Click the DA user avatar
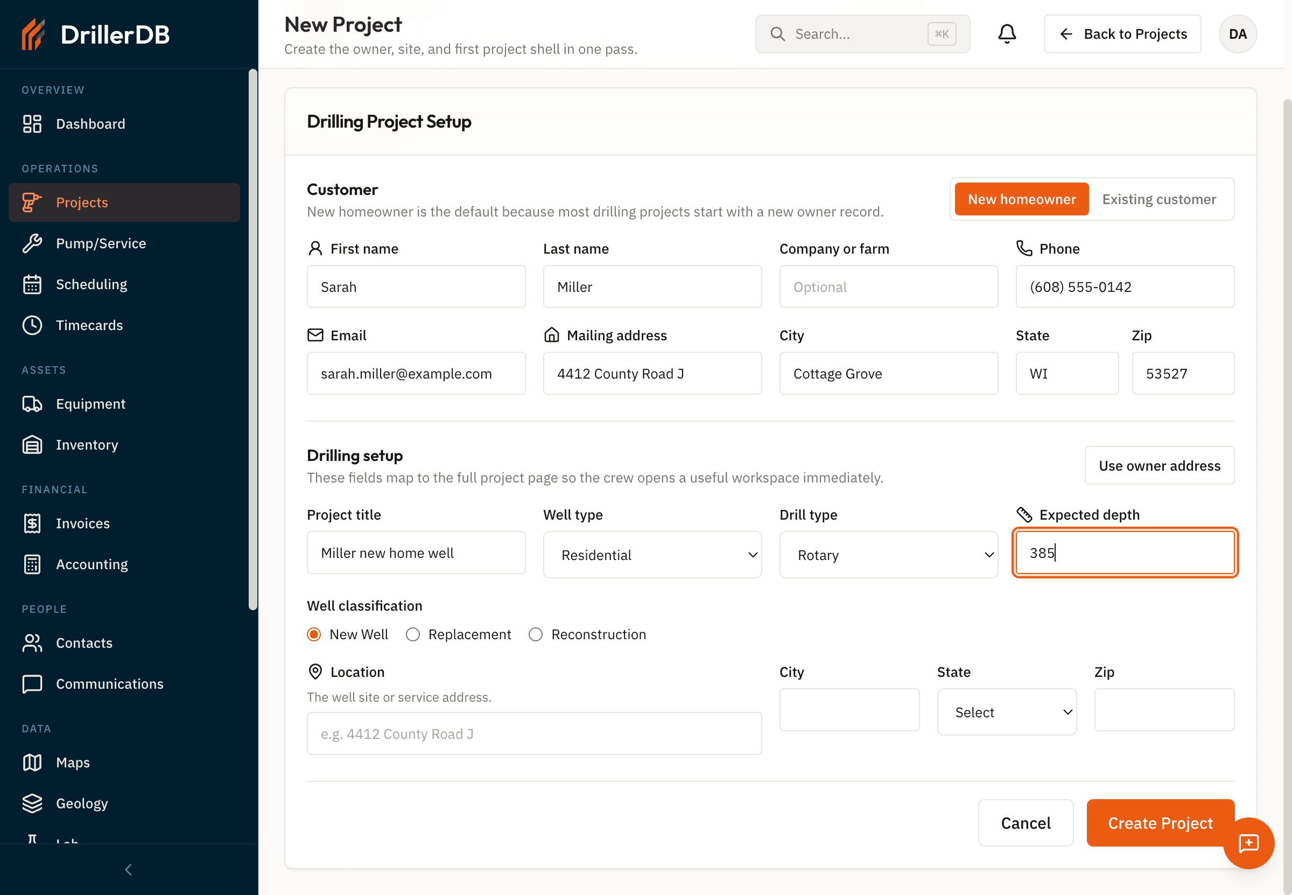1292x895 pixels. click(1237, 34)
